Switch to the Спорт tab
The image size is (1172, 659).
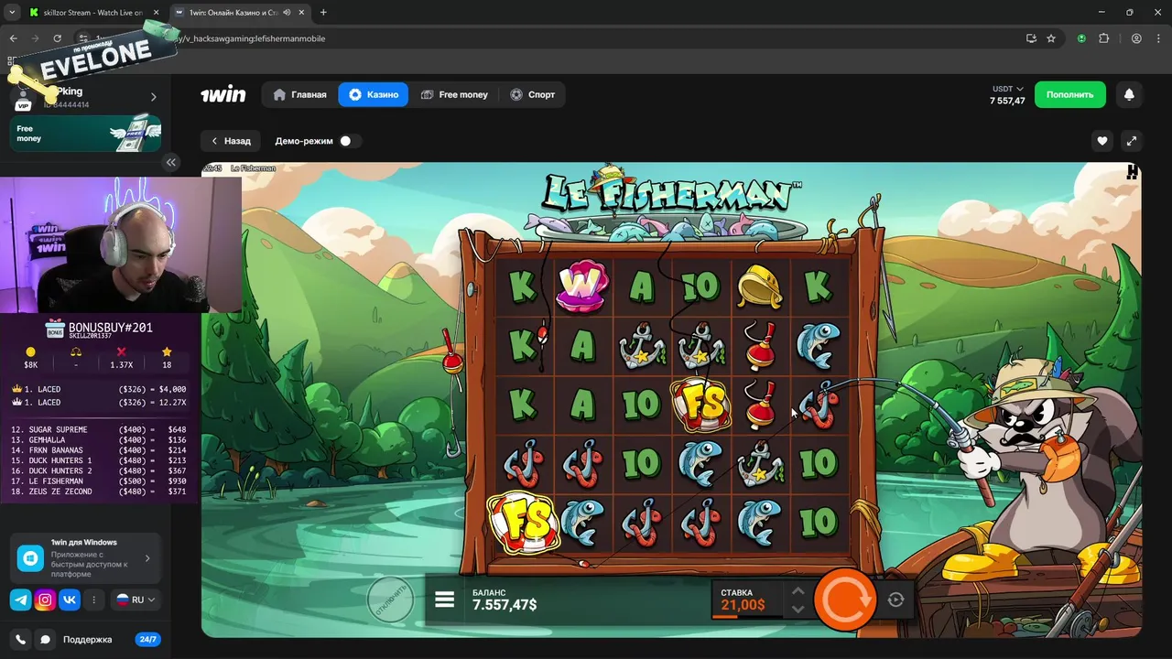click(x=532, y=94)
